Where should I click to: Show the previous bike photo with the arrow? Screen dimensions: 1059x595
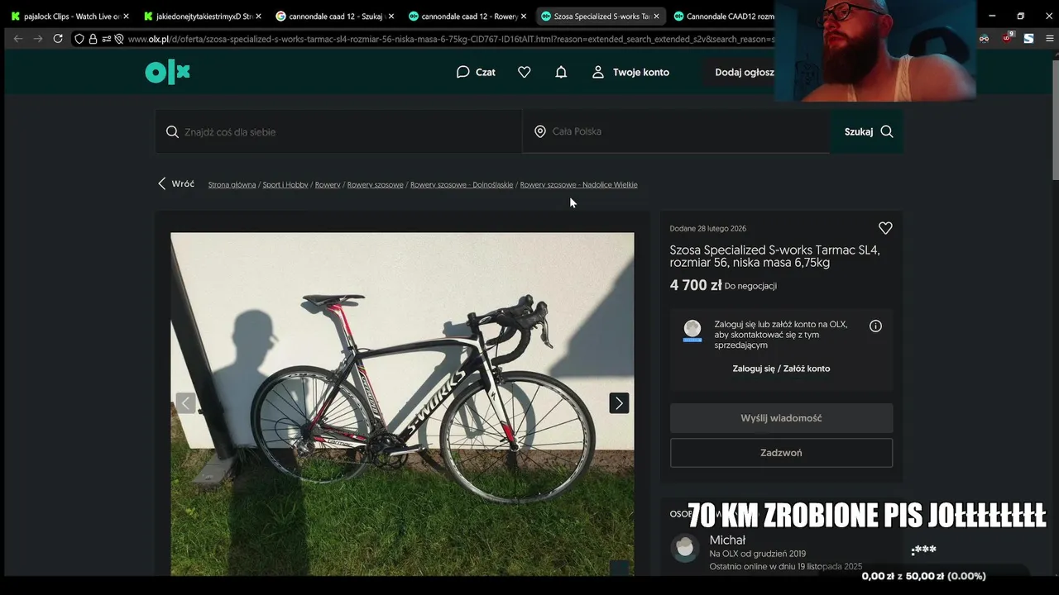[185, 402]
